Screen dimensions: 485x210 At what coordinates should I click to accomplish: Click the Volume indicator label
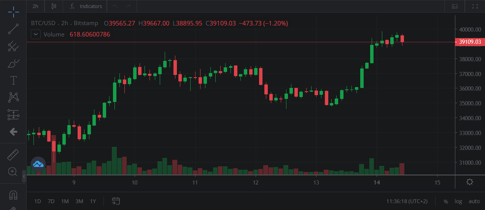(54, 34)
